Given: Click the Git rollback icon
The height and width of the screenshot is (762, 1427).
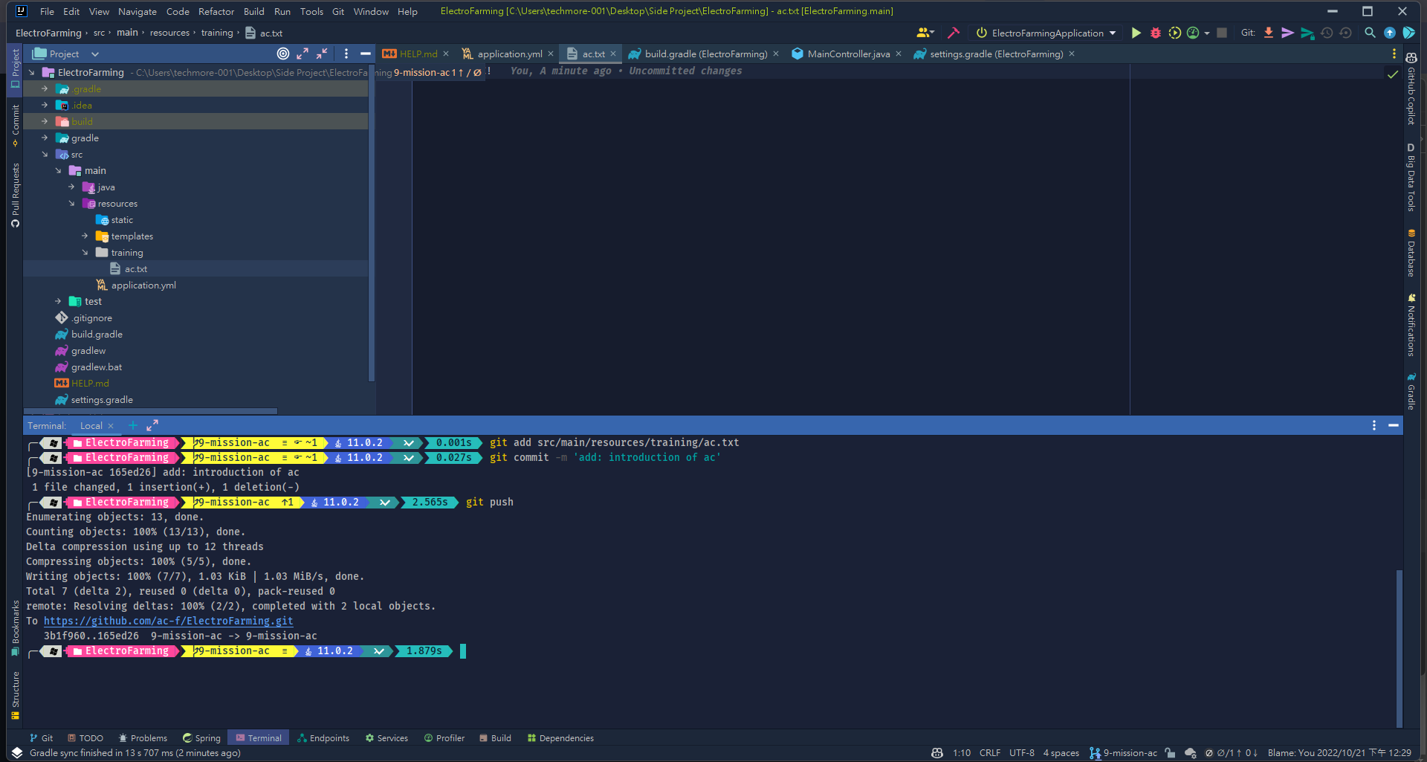Looking at the screenshot, I should tap(1345, 33).
